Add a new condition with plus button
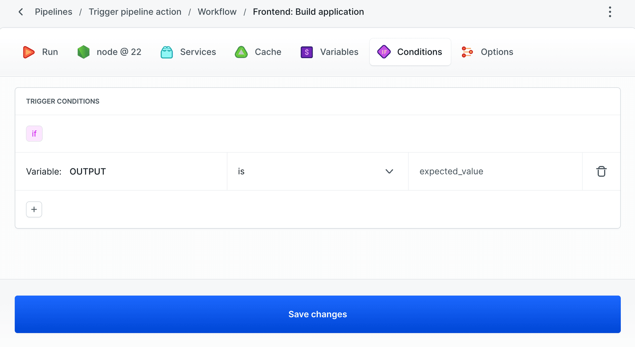Screen dimensions: 635x347 (34, 209)
